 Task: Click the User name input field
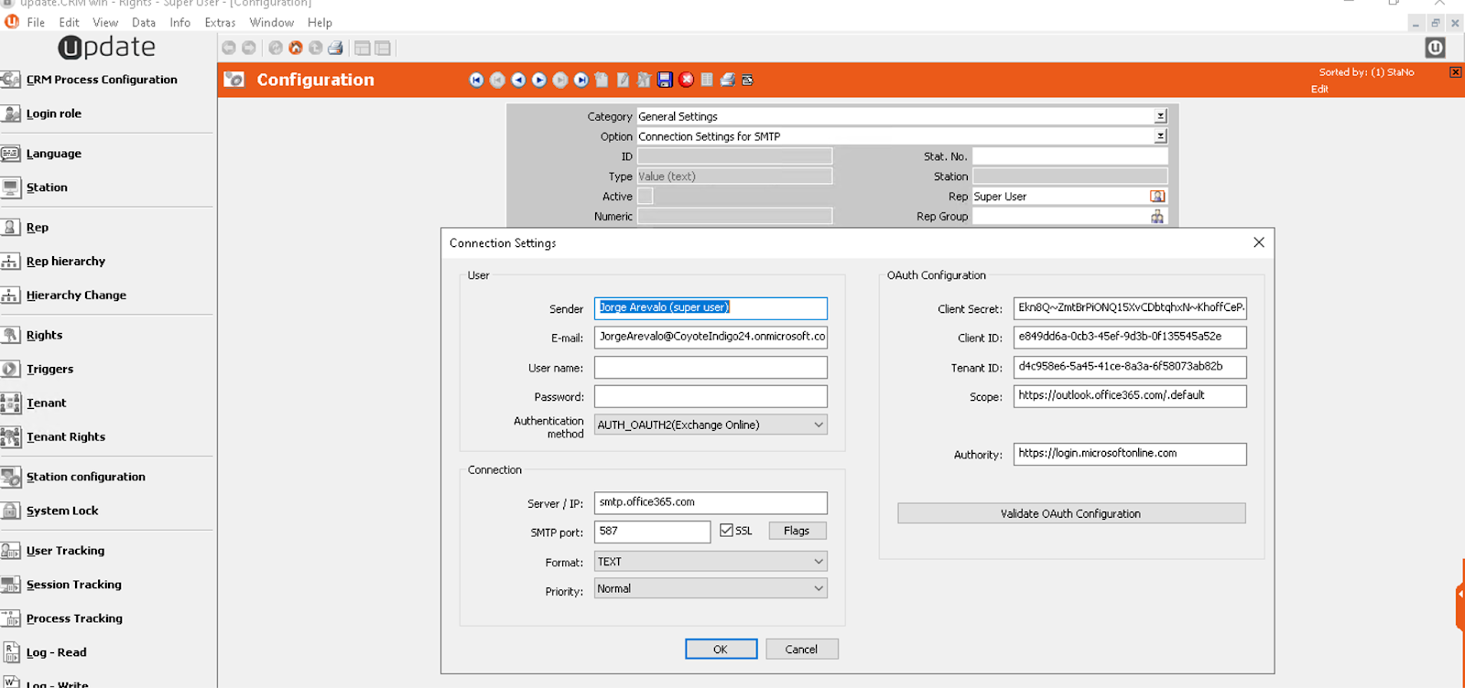(711, 368)
